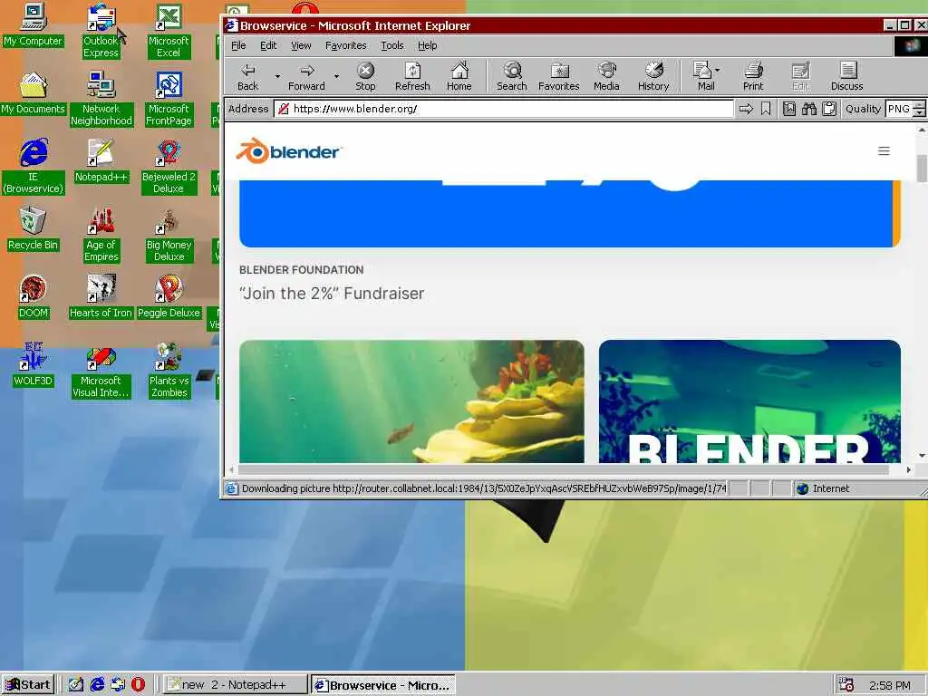The height and width of the screenshot is (696, 928).
Task: Click the Blender logo on webpage
Action: click(288, 151)
